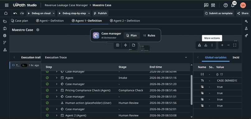The width and height of the screenshot is (251, 119).
Task: Open the flask test panel icon
Action: pyautogui.click(x=246, y=29)
